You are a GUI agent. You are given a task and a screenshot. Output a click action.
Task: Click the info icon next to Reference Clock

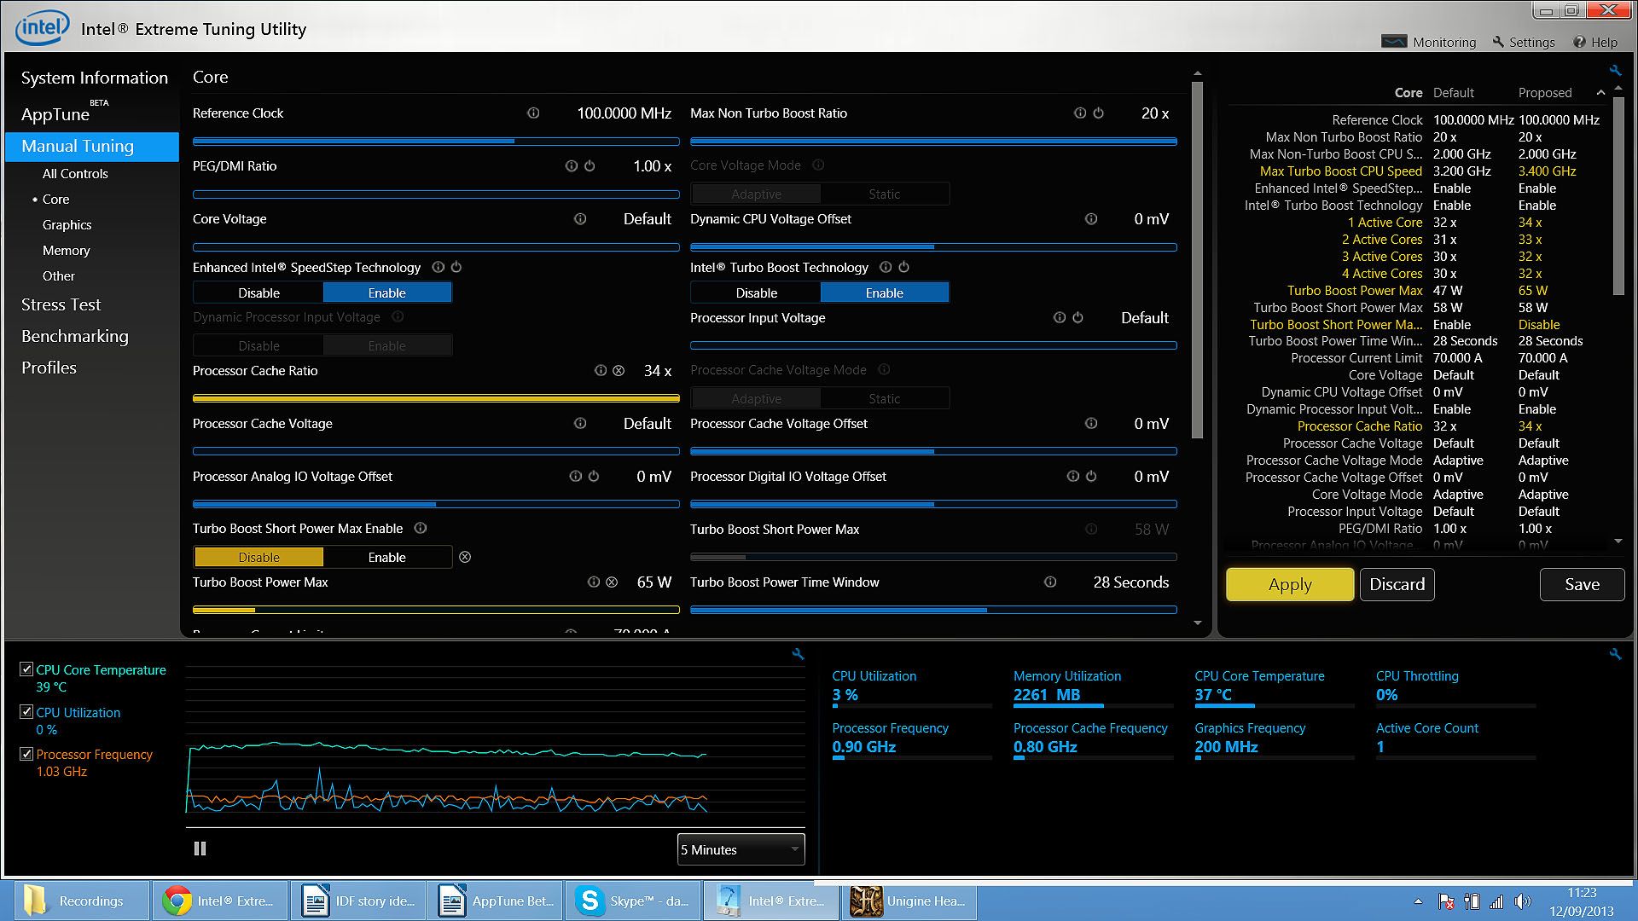[533, 113]
